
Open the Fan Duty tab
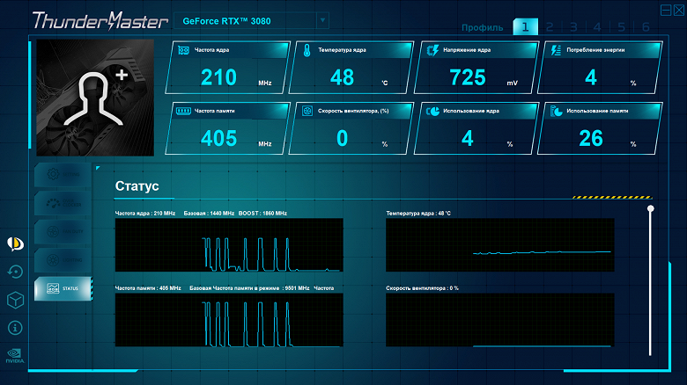(x=63, y=231)
